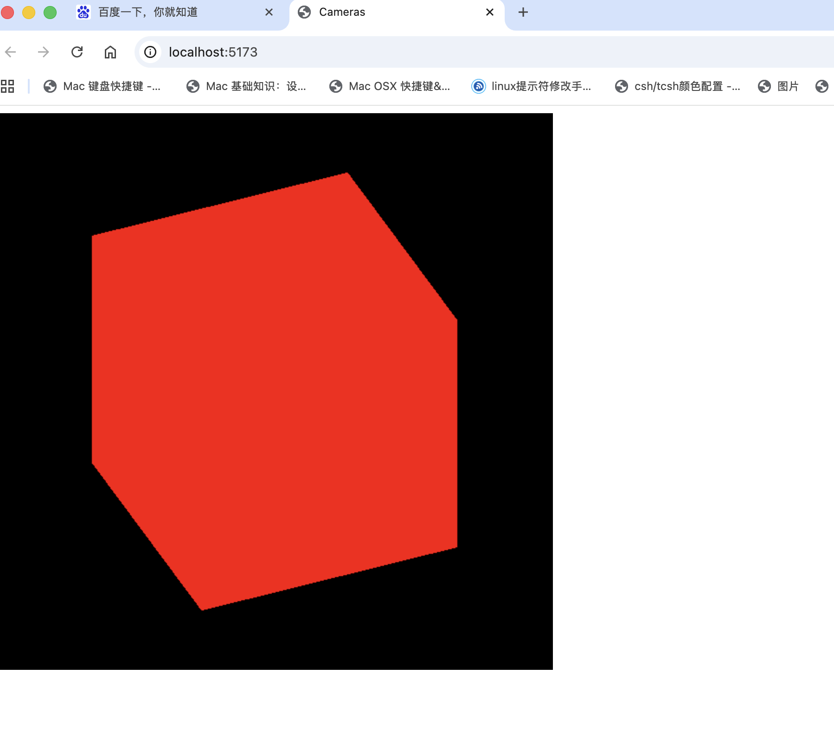Go to the browser home page
834x745 pixels.
(x=110, y=52)
